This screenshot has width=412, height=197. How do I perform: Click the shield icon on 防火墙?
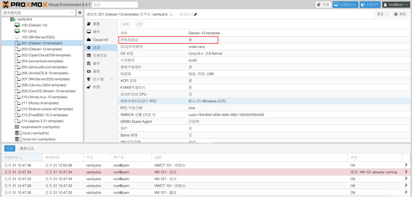(89, 79)
